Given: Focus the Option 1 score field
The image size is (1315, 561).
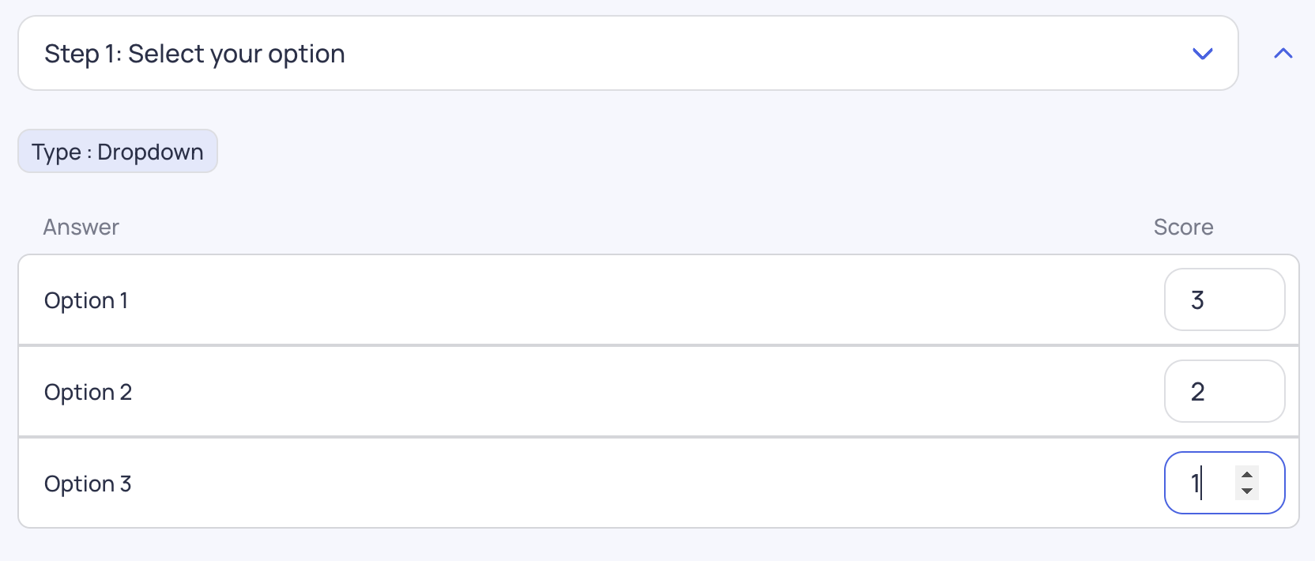Looking at the screenshot, I should [x=1224, y=299].
